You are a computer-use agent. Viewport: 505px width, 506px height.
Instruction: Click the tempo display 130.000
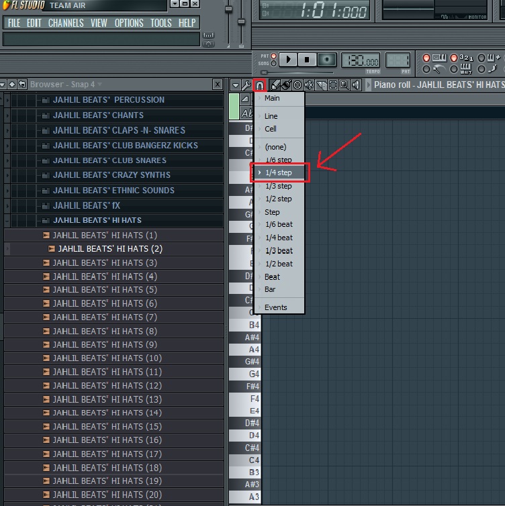(361, 60)
